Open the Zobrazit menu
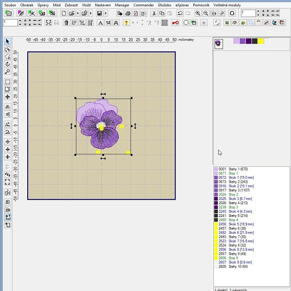This screenshot has width=291, height=291. pos(71,5)
